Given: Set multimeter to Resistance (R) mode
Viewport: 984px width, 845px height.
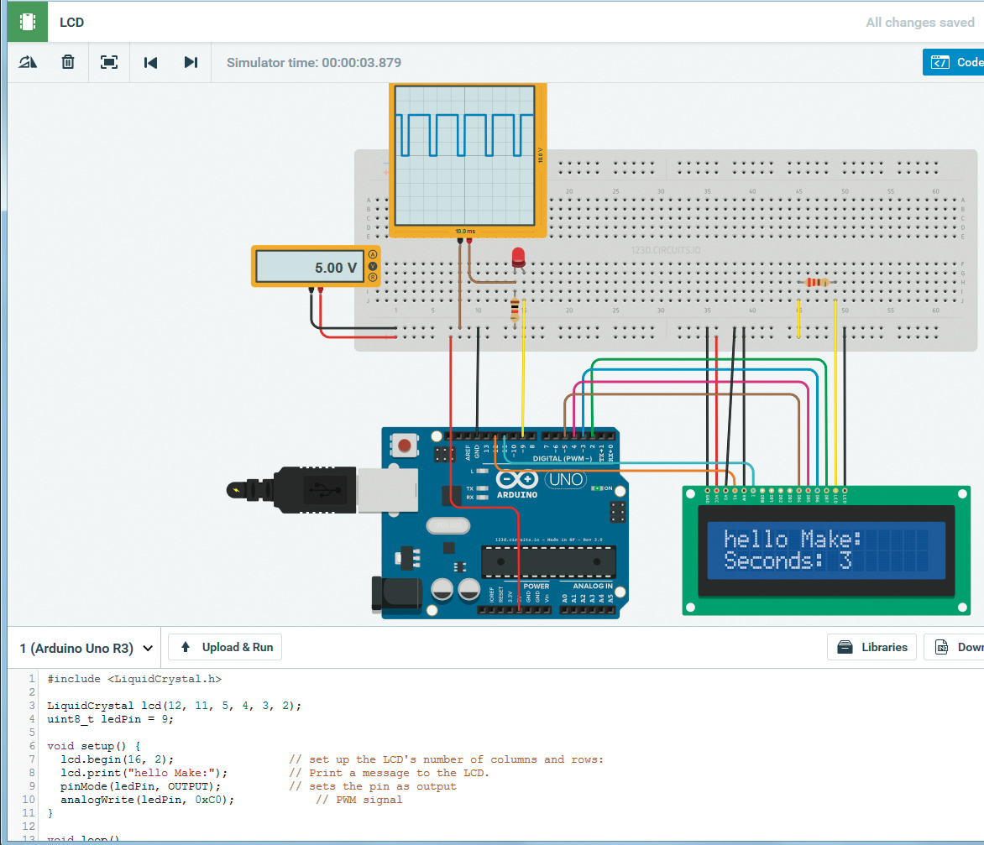Looking at the screenshot, I should (373, 277).
